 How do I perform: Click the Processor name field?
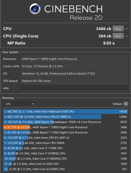(x=74, y=59)
